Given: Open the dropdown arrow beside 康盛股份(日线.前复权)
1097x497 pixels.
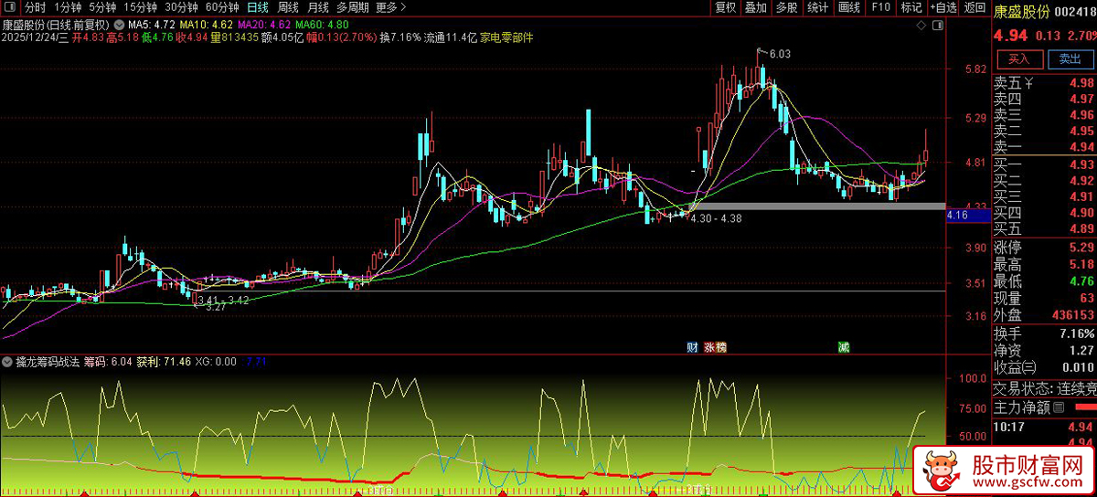Looking at the screenshot, I should (118, 23).
